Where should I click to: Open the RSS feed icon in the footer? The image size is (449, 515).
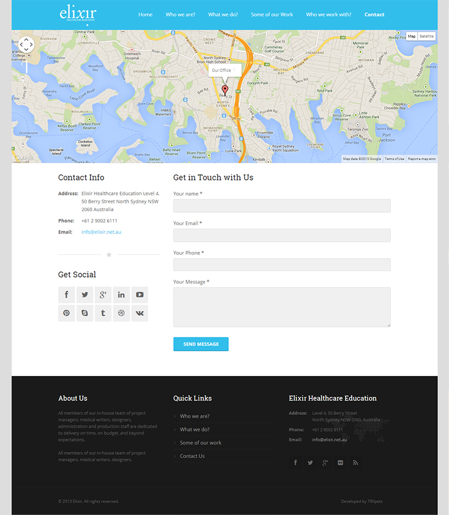[x=356, y=462]
